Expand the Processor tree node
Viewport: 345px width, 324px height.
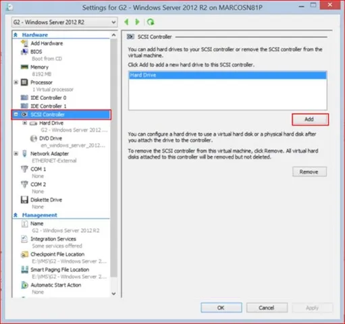(16, 82)
